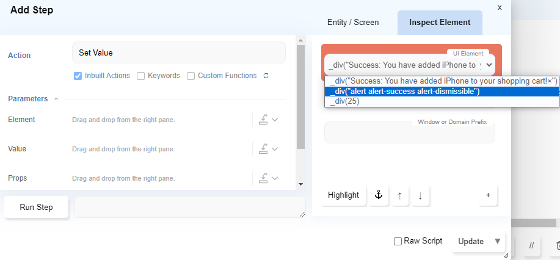The width and height of the screenshot is (560, 260).
Task: Open the Update button dropdown arrow
Action: [498, 241]
